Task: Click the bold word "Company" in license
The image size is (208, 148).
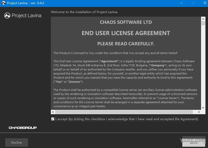Action: (x=158, y=65)
